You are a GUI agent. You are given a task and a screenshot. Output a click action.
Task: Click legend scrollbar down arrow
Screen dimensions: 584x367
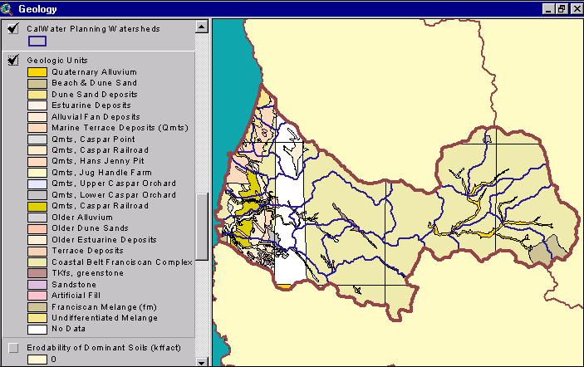pyautogui.click(x=202, y=362)
